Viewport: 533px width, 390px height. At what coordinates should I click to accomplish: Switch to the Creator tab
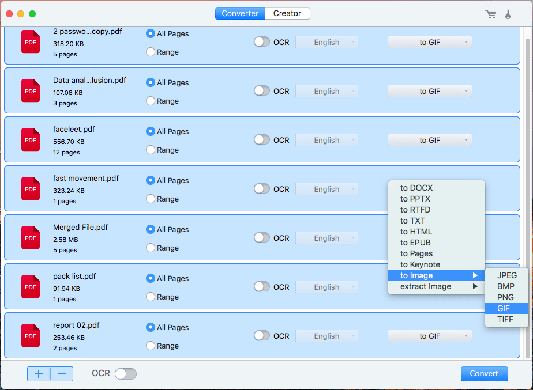point(287,14)
